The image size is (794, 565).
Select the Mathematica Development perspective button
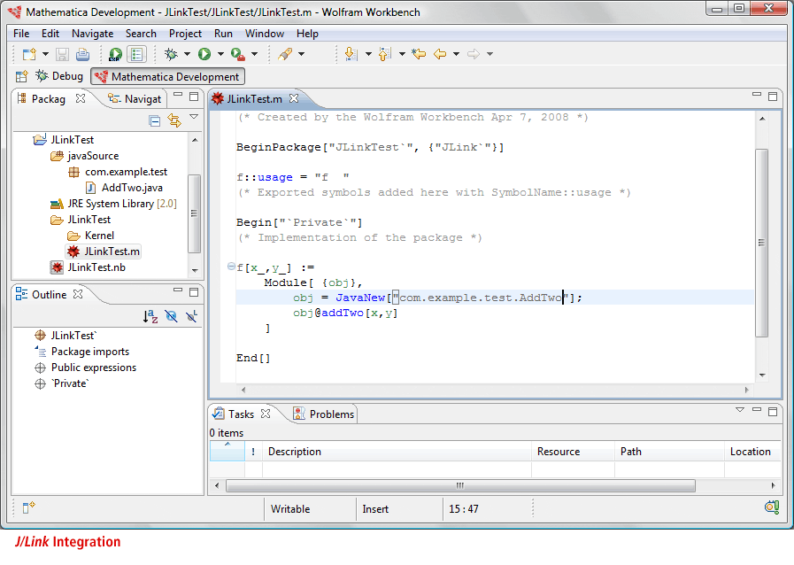click(x=166, y=76)
